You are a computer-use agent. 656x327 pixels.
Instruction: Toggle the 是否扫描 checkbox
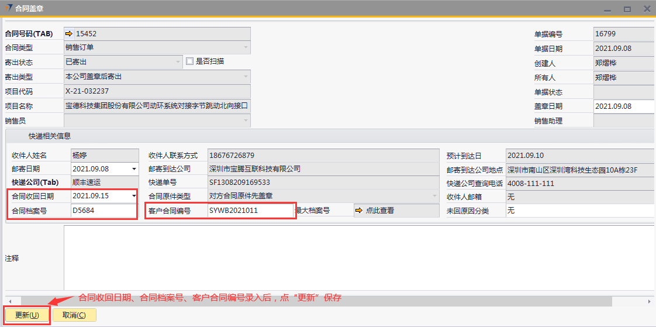(189, 61)
